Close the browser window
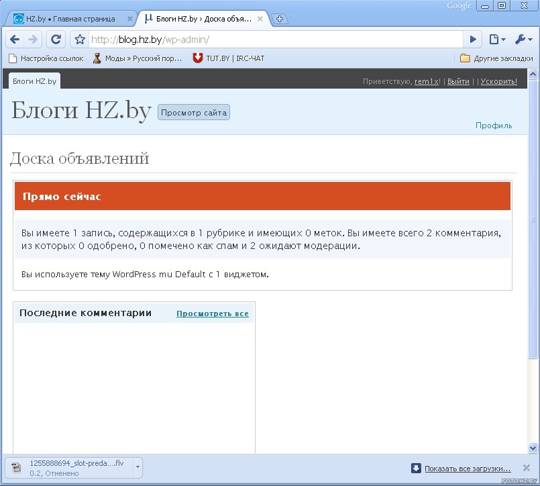The height and width of the screenshot is (486, 540). [x=524, y=6]
